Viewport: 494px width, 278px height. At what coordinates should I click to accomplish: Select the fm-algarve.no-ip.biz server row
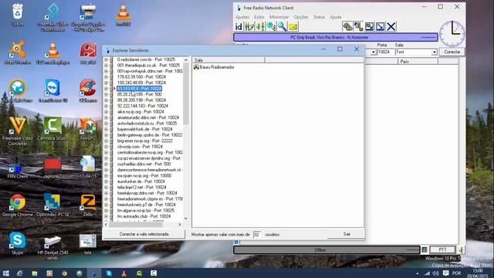pyautogui.click(x=146, y=211)
